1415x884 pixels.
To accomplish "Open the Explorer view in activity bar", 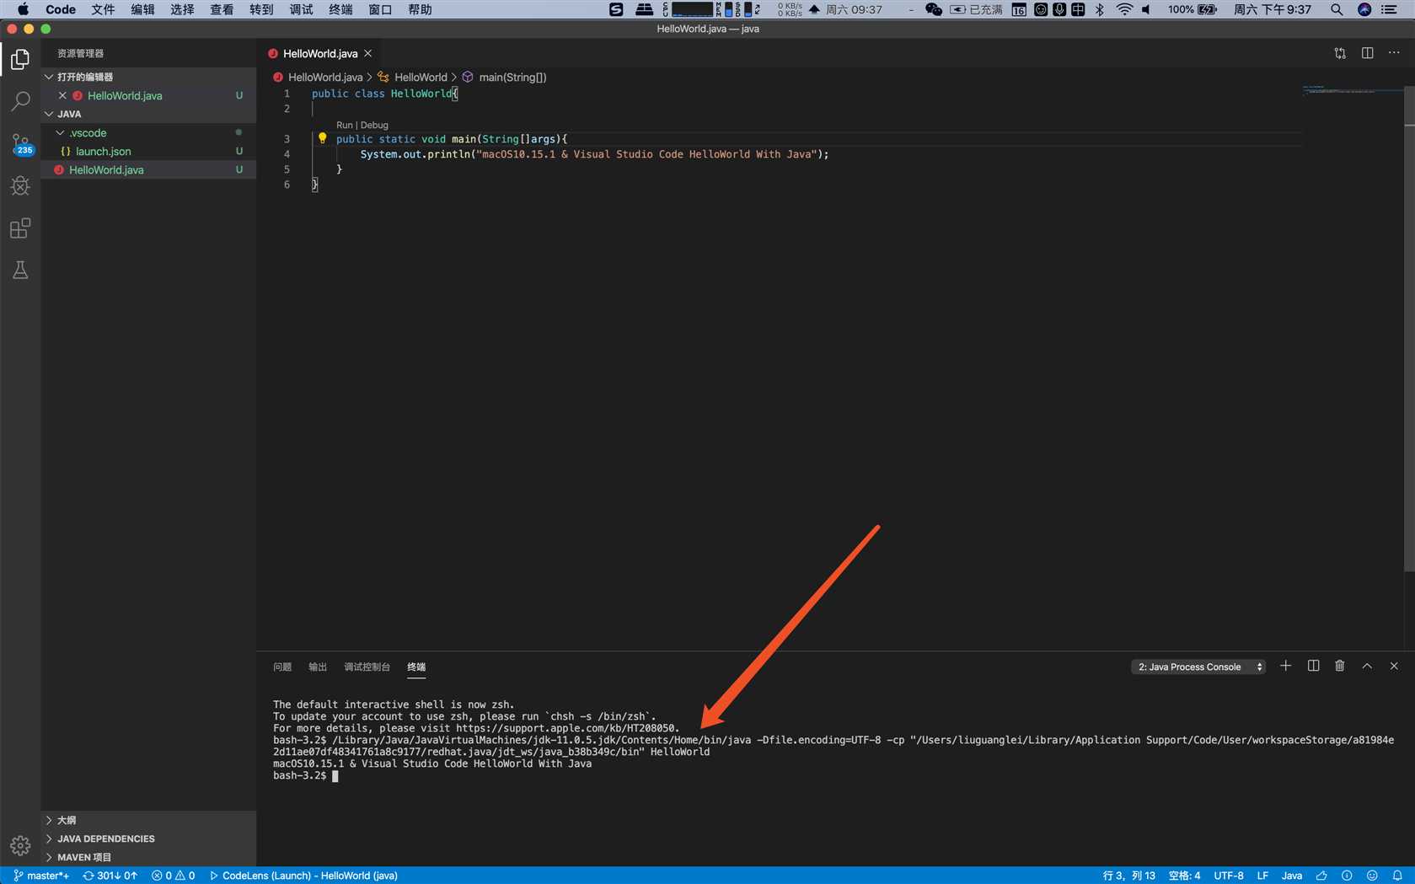I will pos(20,59).
